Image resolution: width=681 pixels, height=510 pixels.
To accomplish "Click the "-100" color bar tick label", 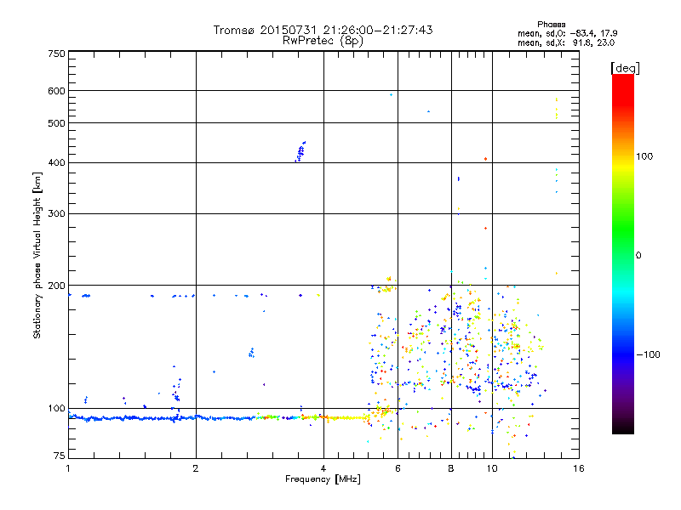I will [648, 354].
